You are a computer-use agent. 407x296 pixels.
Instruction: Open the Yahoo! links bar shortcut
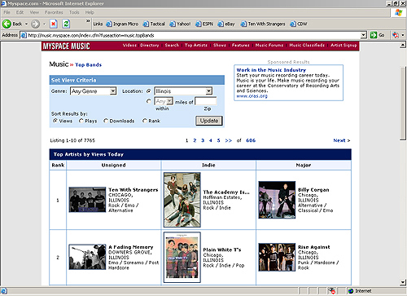[180, 24]
